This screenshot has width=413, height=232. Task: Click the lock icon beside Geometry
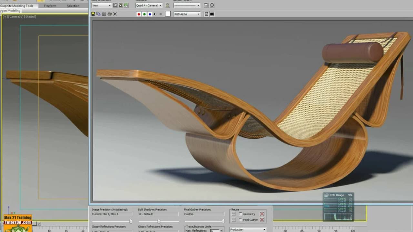pos(234,214)
